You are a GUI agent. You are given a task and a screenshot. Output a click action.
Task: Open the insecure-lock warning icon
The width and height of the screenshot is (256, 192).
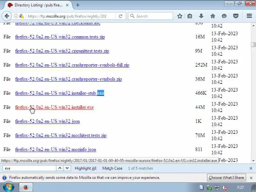pyautogui.click(x=21, y=16)
